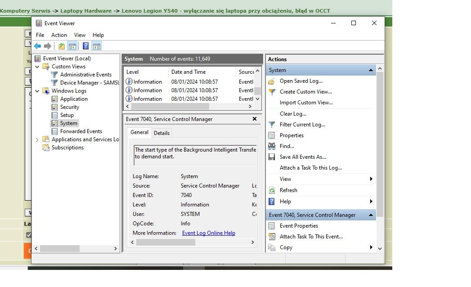Close the Event 7040 preview pane
Viewport: 471px width, 287px height.
[x=255, y=119]
